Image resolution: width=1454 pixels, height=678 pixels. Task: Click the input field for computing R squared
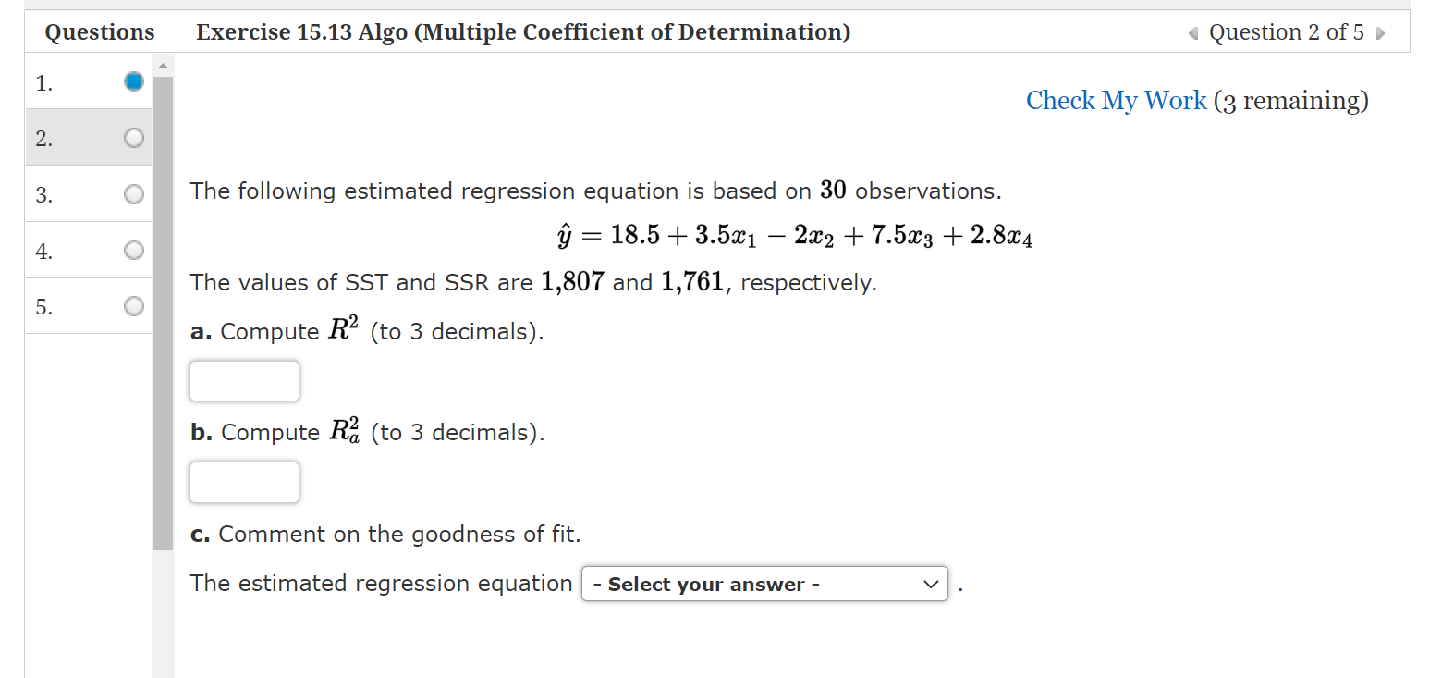pyautogui.click(x=243, y=380)
